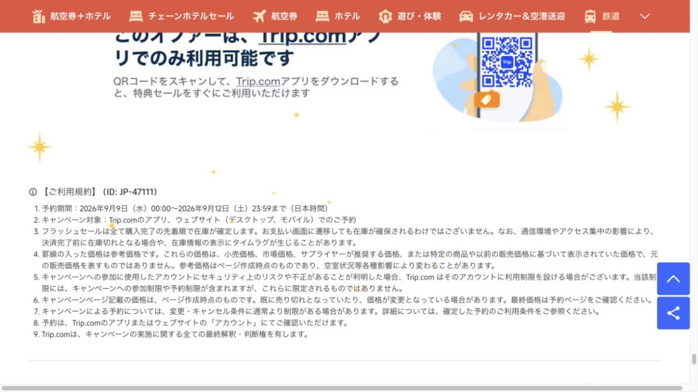Click the 遊び・体験 activities icon
The width and height of the screenshot is (698, 392).
pyautogui.click(x=385, y=16)
